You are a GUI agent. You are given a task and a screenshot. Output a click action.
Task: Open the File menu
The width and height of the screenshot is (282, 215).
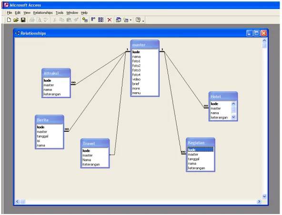[x=10, y=13]
